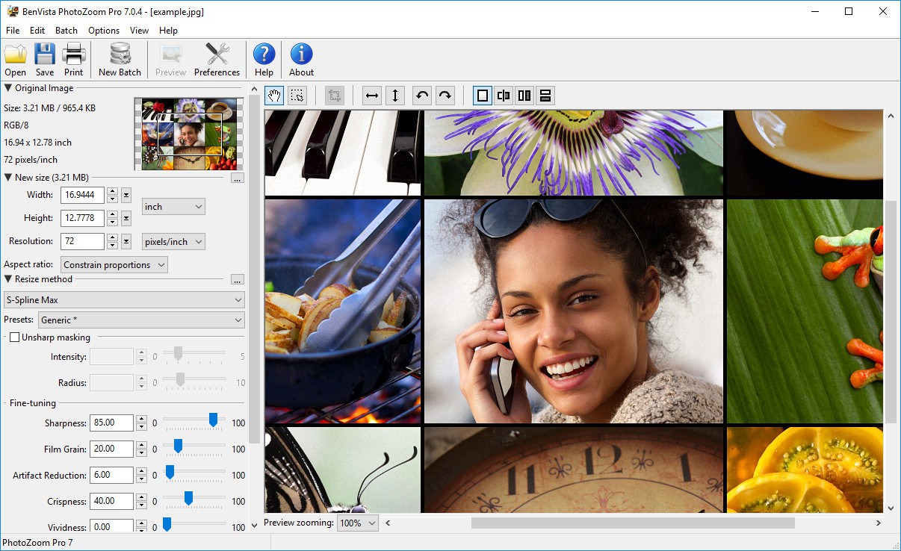Click the Sharpness value stepper arrows
Viewport: 901px width, 551px height.
(141, 423)
